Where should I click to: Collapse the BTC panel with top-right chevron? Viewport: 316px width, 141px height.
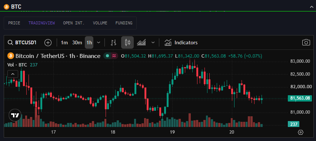click(311, 7)
